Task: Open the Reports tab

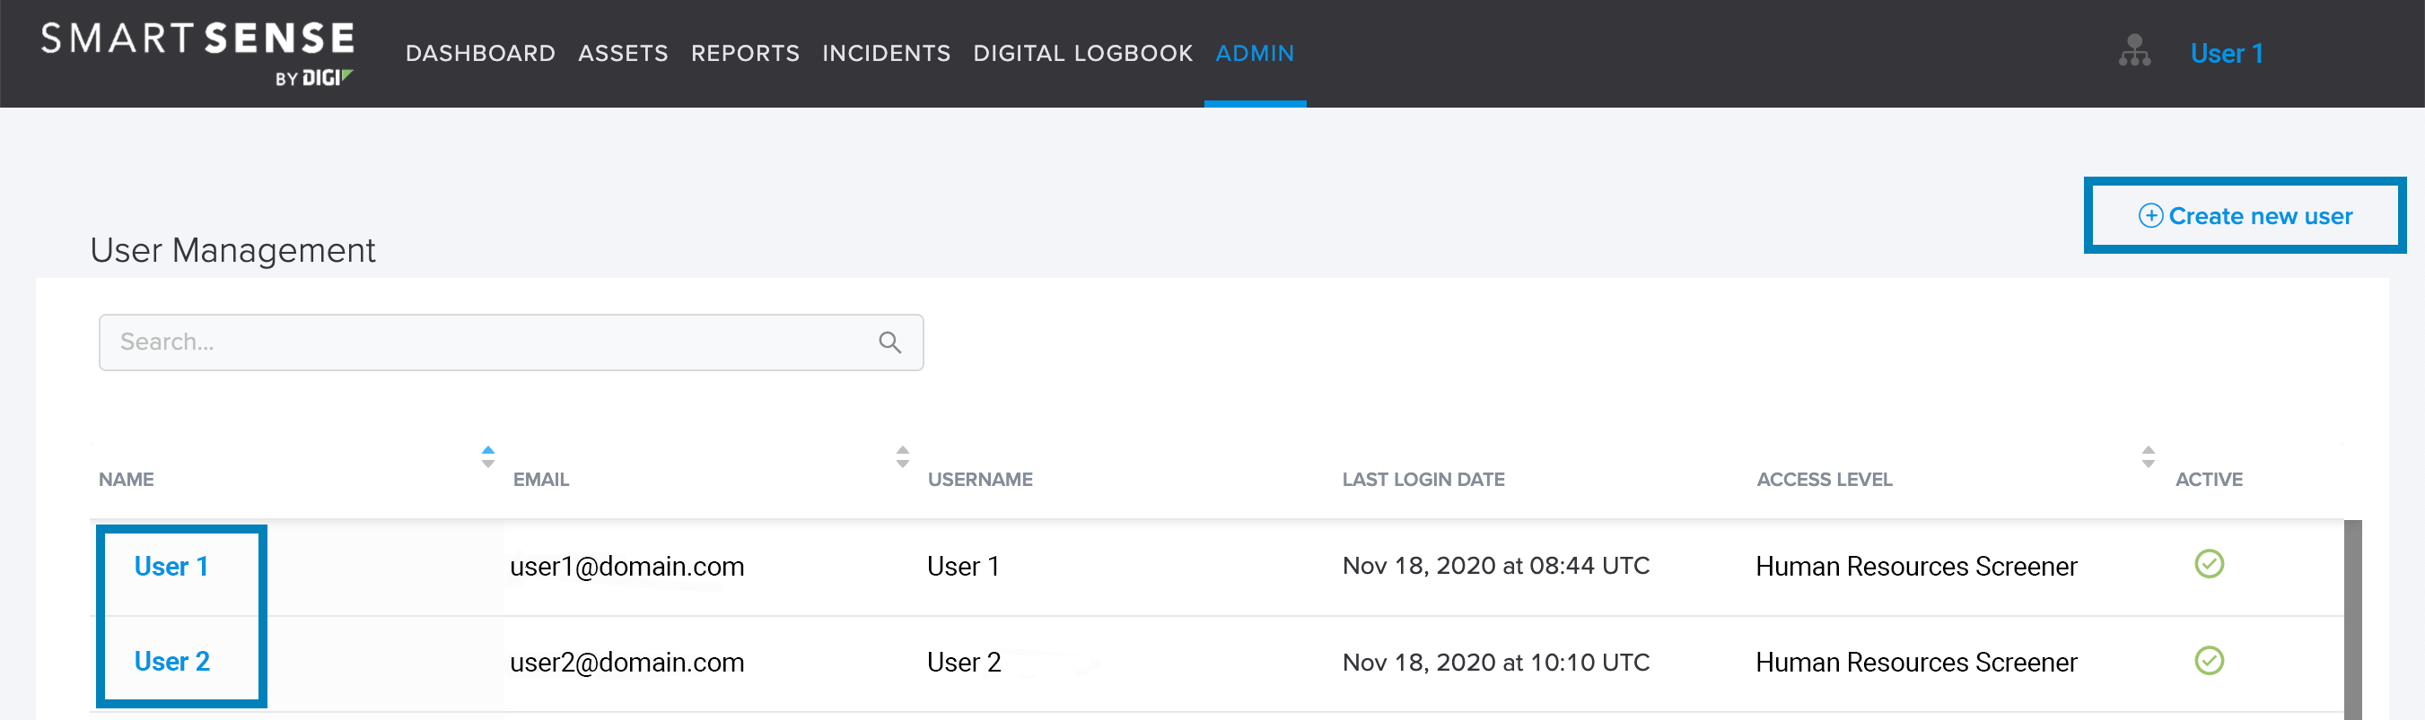Action: [745, 54]
